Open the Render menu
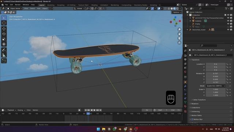The height and width of the screenshot is (132, 234). (18, 5)
